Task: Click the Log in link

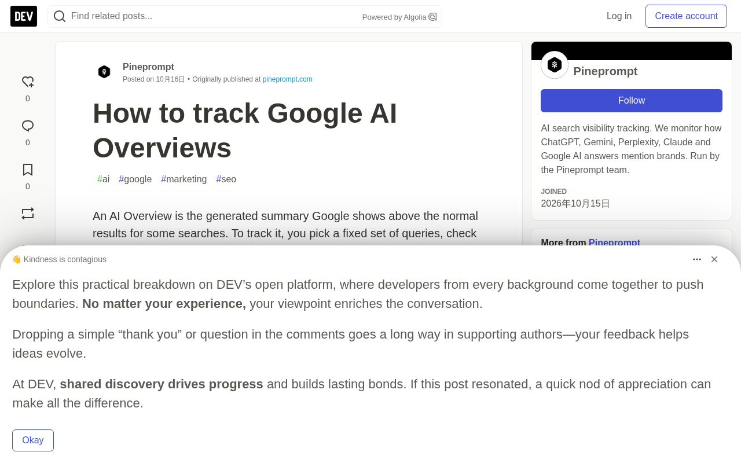Action: [x=619, y=16]
